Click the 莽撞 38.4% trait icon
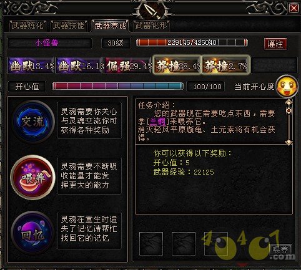 [x=177, y=65]
